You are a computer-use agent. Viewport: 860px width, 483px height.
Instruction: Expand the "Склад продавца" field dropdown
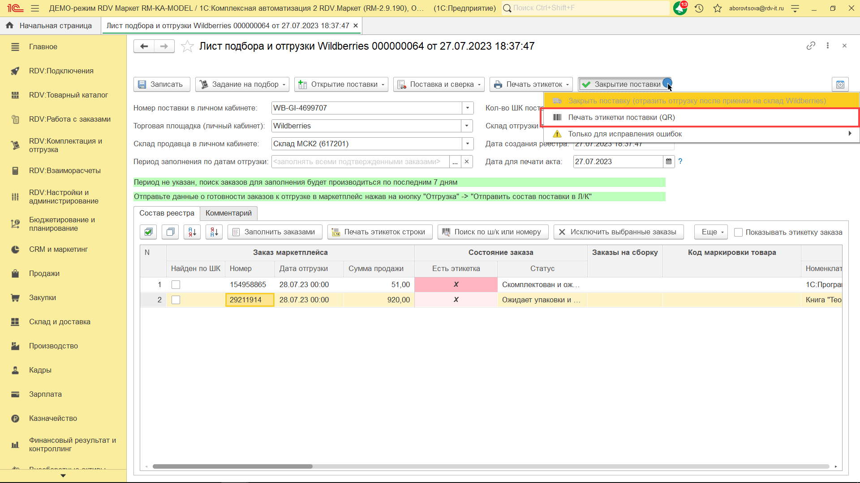[467, 144]
